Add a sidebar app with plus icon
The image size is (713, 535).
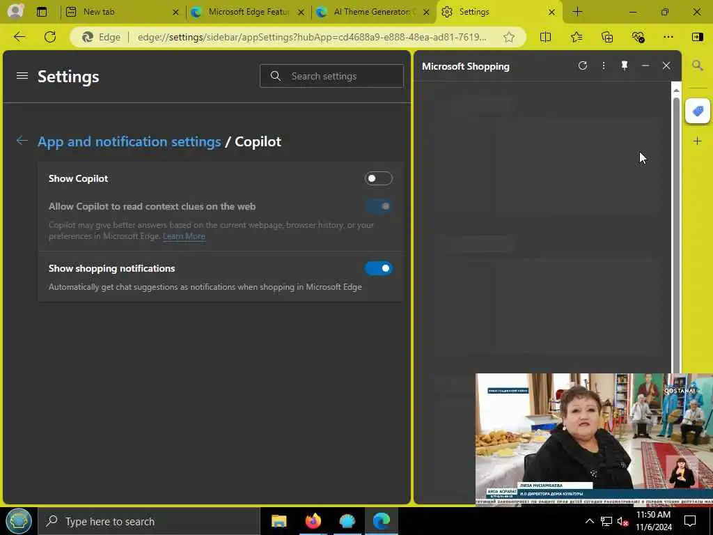point(698,141)
